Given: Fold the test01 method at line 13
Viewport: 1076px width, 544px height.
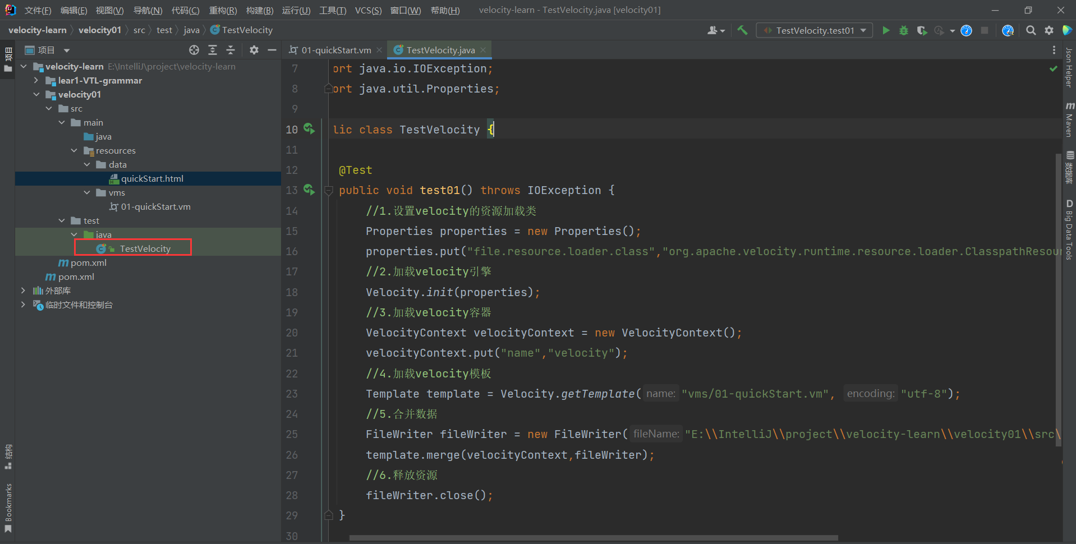Looking at the screenshot, I should tap(329, 190).
